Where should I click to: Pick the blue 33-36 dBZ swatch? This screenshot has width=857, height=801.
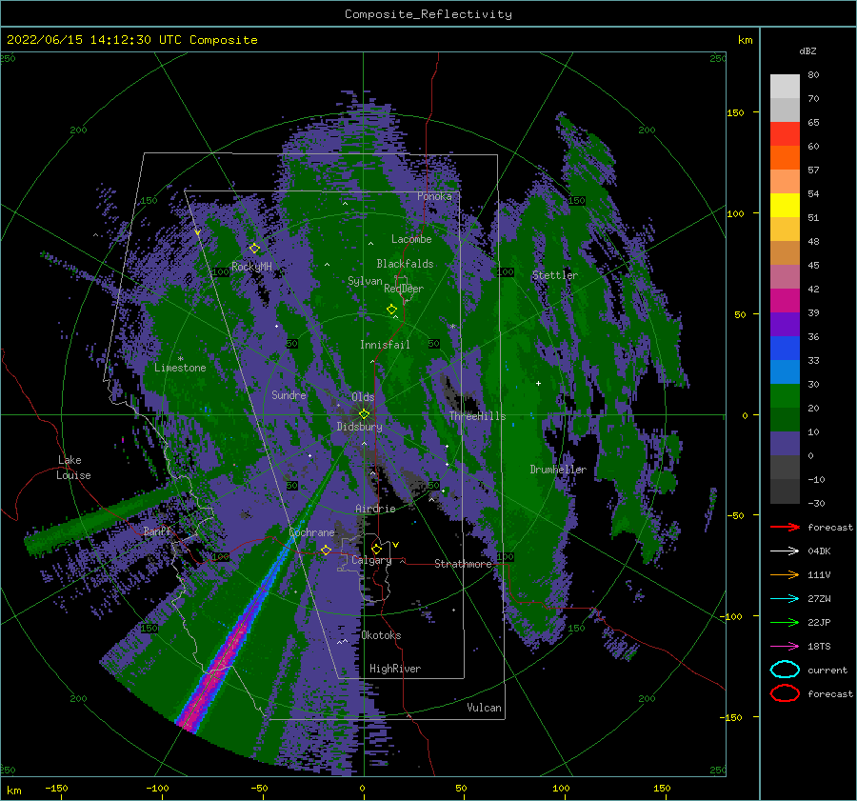point(785,349)
